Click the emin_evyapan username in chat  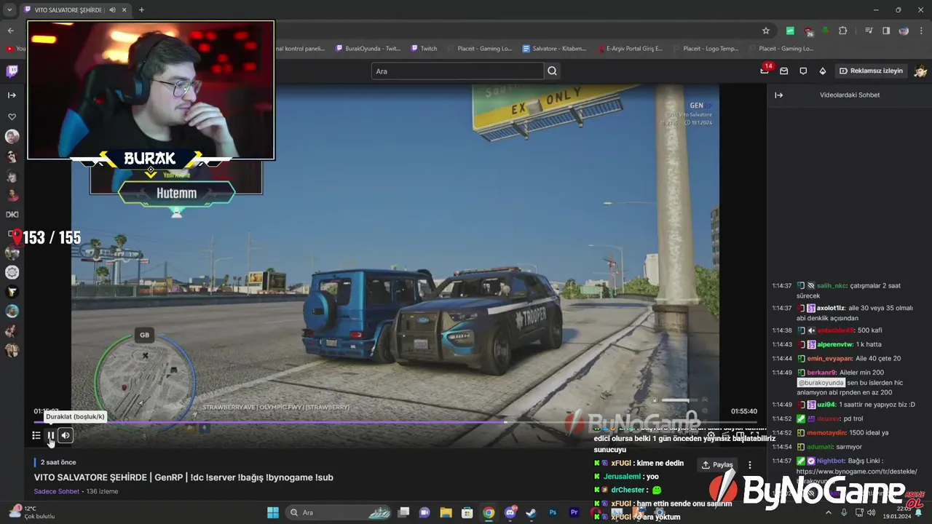coord(830,358)
